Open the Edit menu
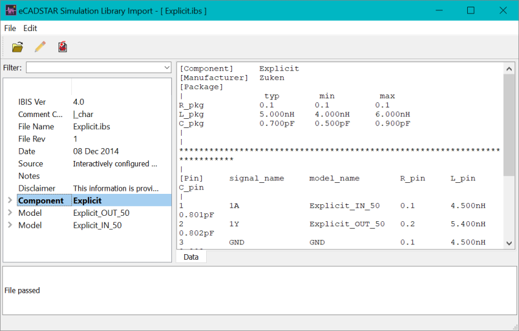The height and width of the screenshot is (331, 519). [30, 28]
